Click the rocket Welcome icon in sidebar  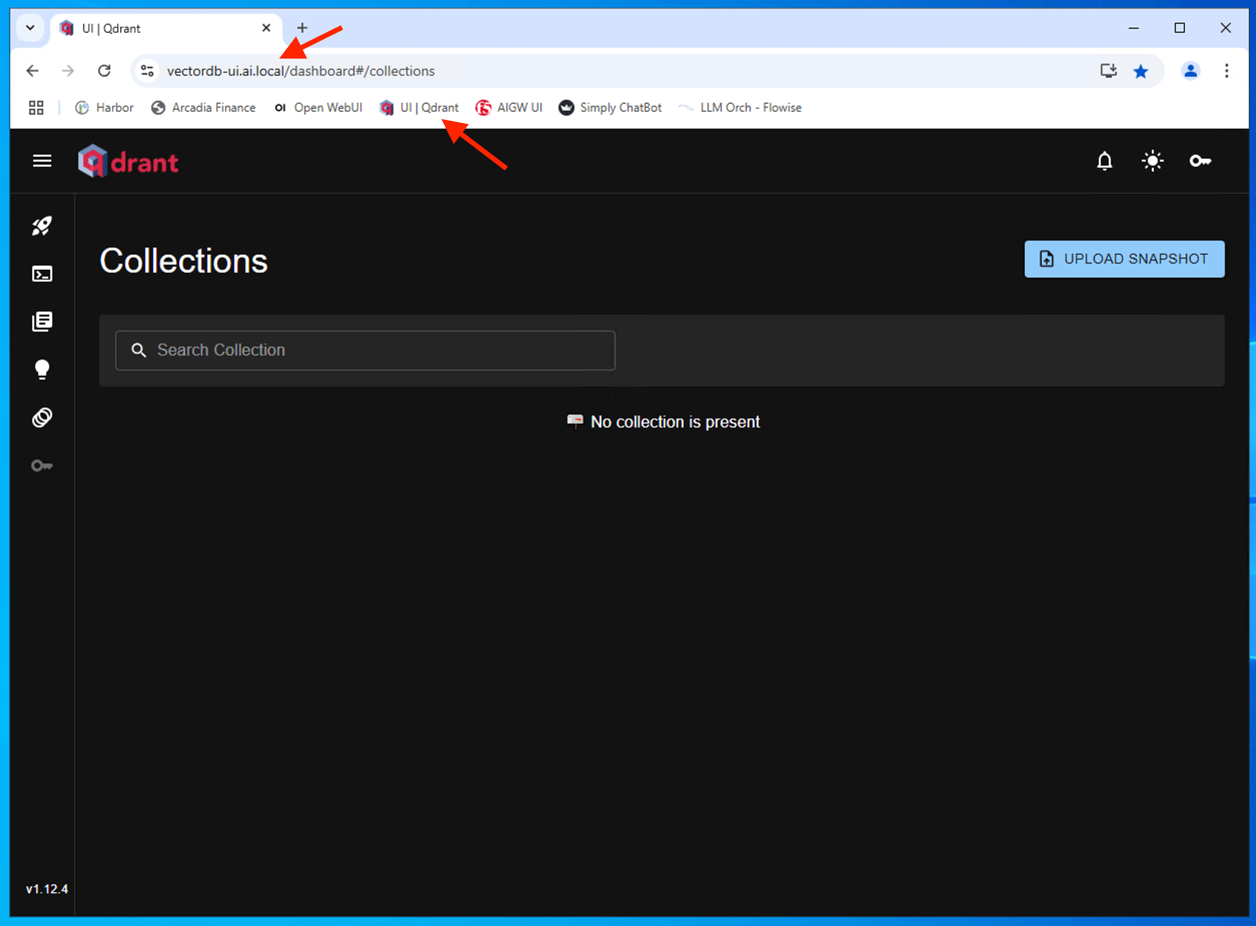42,226
